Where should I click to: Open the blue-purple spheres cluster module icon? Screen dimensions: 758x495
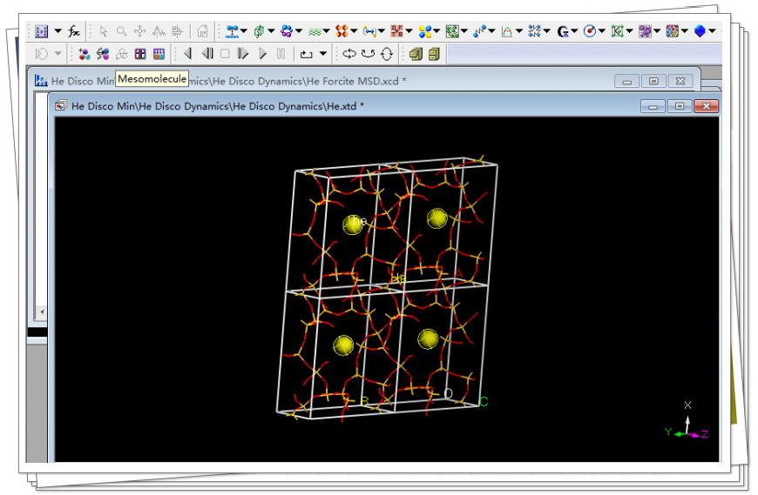click(x=287, y=31)
